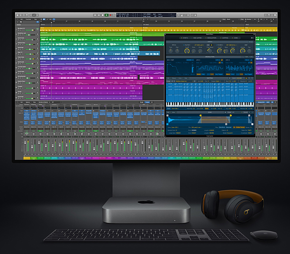
Task: Toggle the Smart Controls icon in the control bar
Action: click(x=31, y=15)
